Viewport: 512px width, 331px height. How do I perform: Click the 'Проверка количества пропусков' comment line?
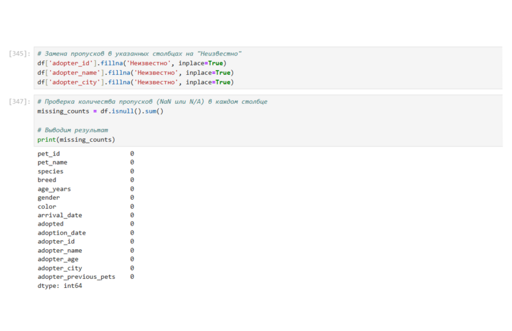pos(152,102)
